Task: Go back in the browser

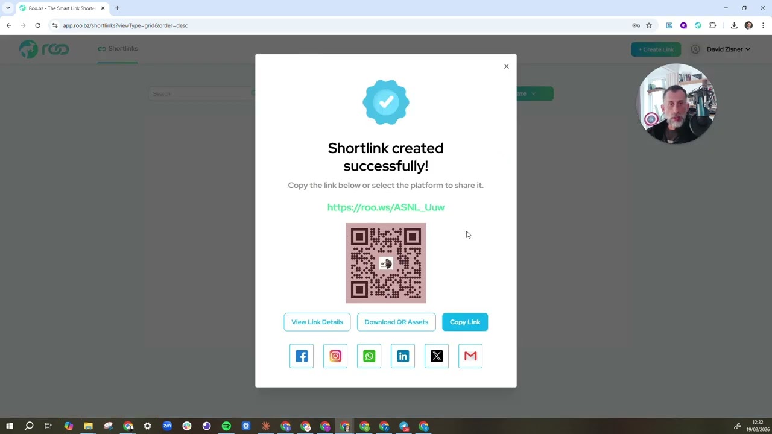Action: pos(8,25)
